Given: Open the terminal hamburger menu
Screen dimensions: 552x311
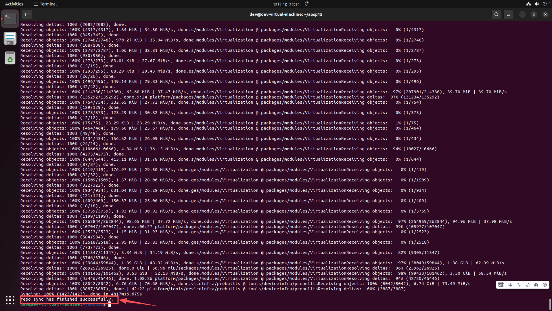Looking at the screenshot, I should [508, 14].
